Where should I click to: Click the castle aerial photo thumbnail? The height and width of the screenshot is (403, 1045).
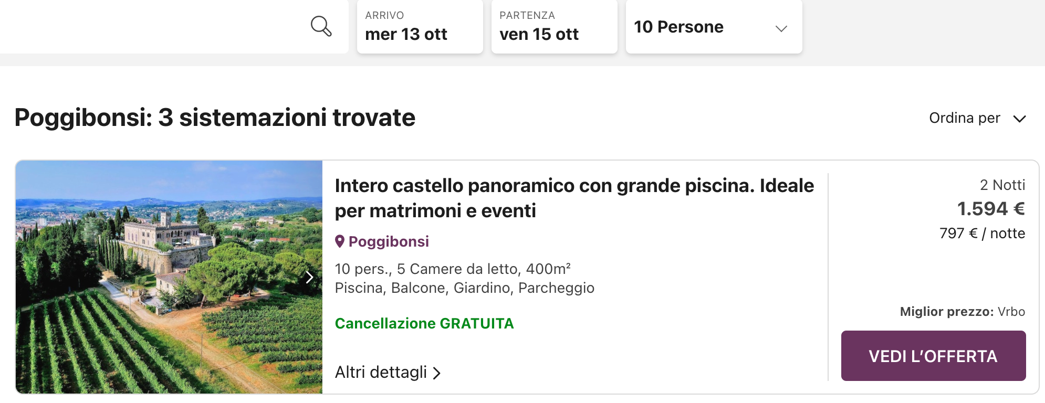click(x=169, y=277)
